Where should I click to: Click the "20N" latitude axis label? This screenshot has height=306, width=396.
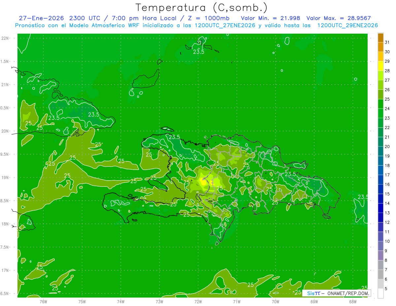tap(5, 131)
